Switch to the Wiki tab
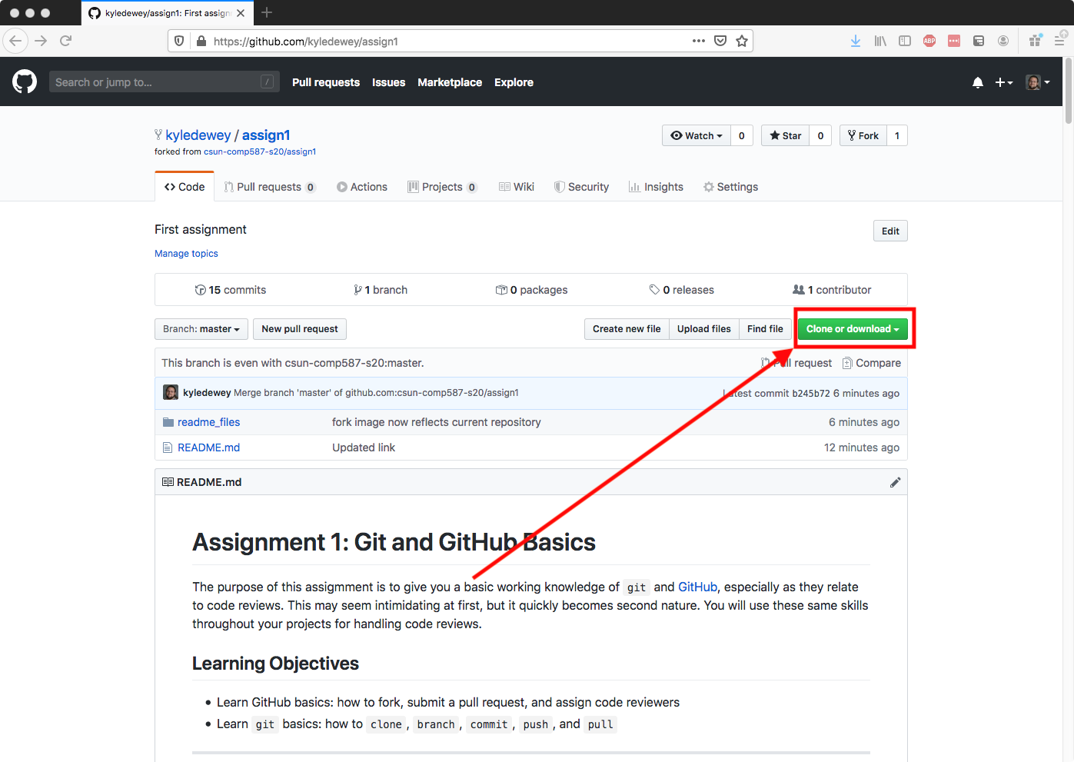The width and height of the screenshot is (1074, 762). [517, 187]
